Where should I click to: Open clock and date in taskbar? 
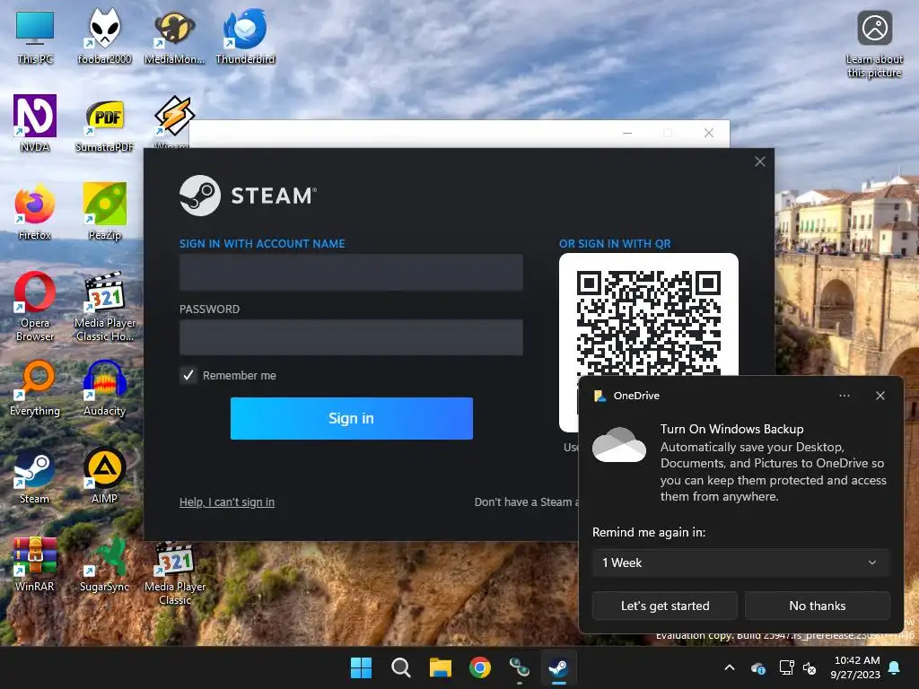tap(855, 667)
